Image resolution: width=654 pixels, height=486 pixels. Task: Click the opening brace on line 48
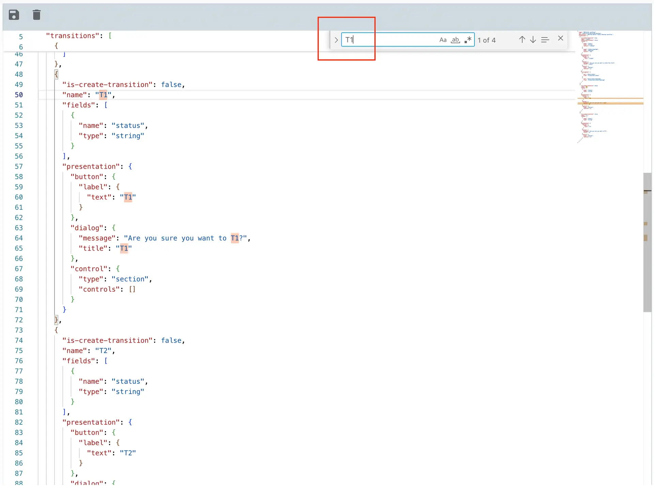56,74
